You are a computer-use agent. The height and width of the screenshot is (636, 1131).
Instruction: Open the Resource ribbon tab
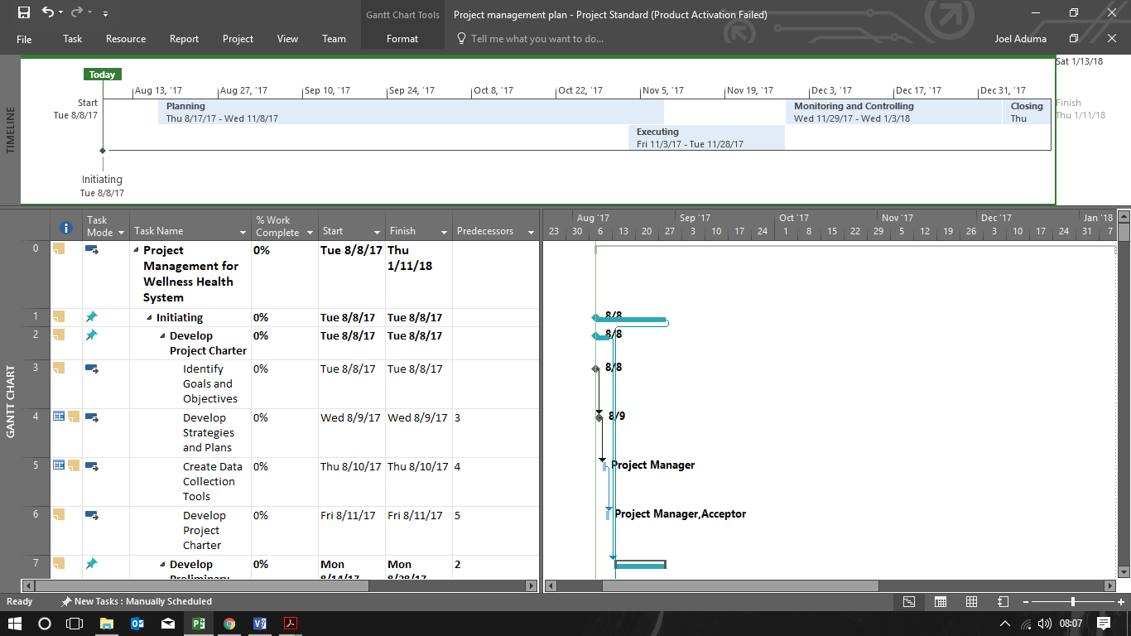tap(126, 39)
